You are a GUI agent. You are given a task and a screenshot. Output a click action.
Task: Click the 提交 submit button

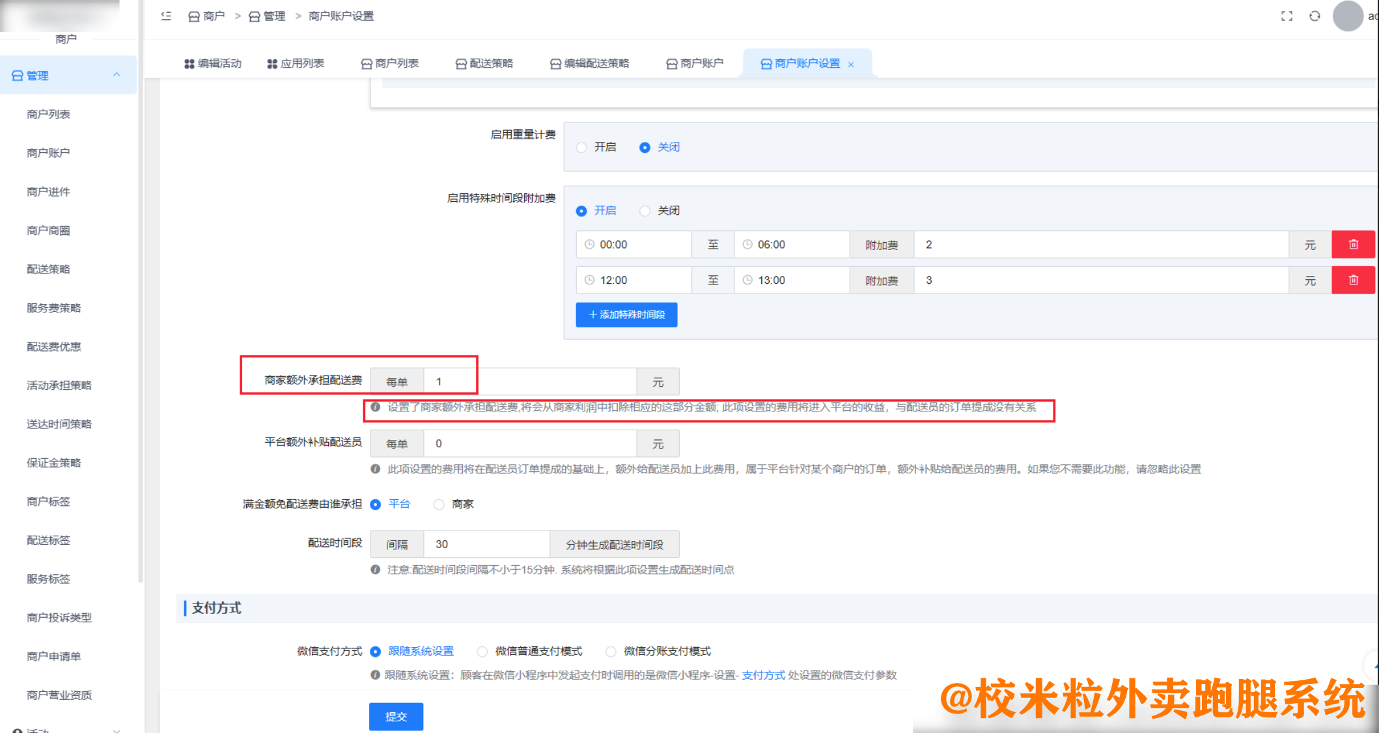pyautogui.click(x=396, y=716)
